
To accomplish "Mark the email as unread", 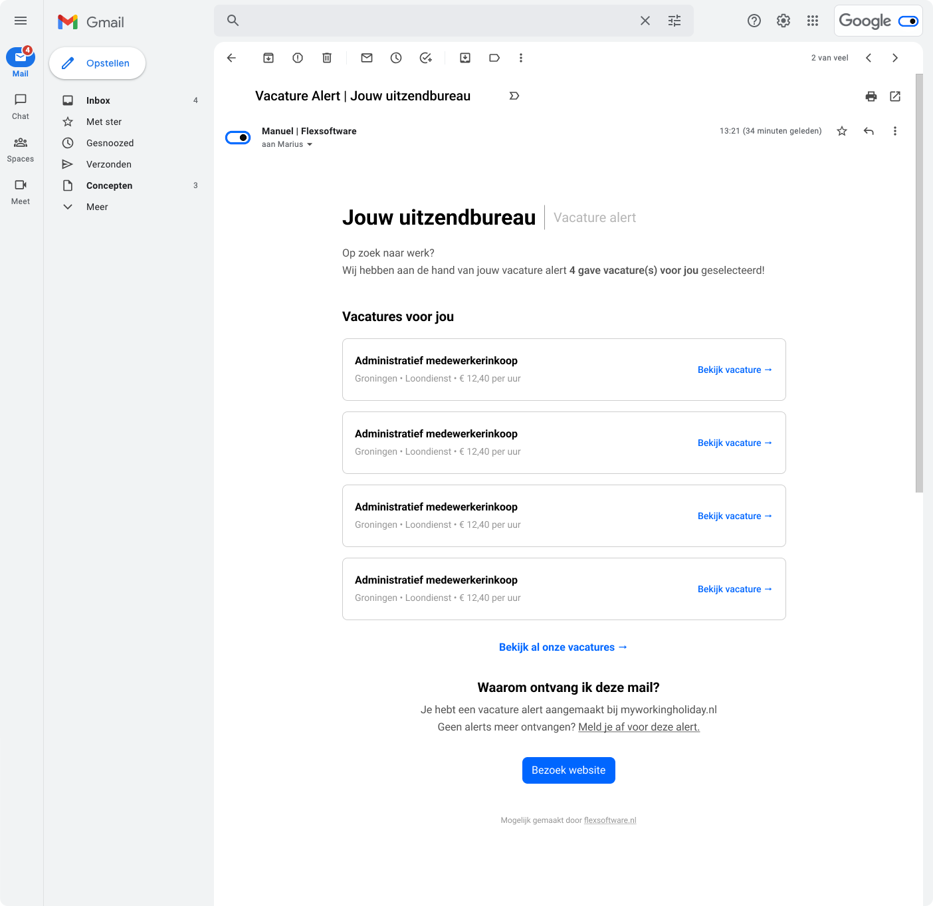I will click(x=366, y=58).
